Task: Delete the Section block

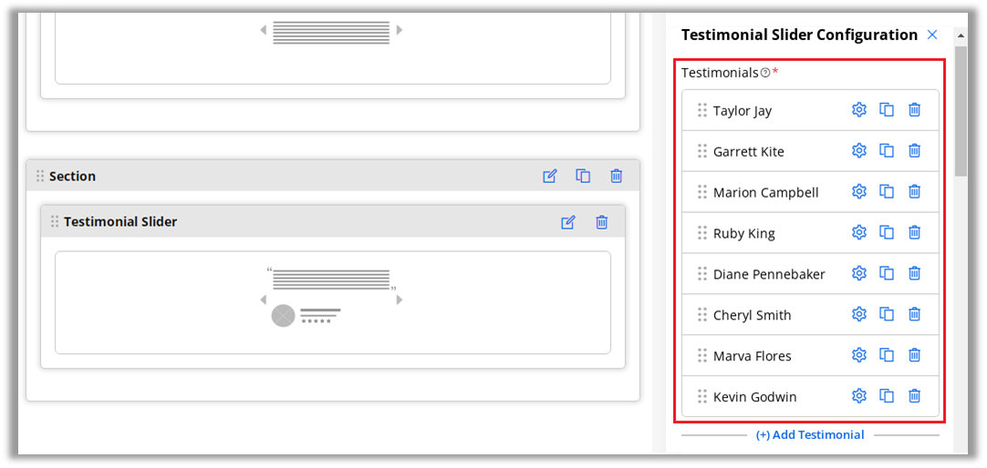Action: (x=617, y=177)
